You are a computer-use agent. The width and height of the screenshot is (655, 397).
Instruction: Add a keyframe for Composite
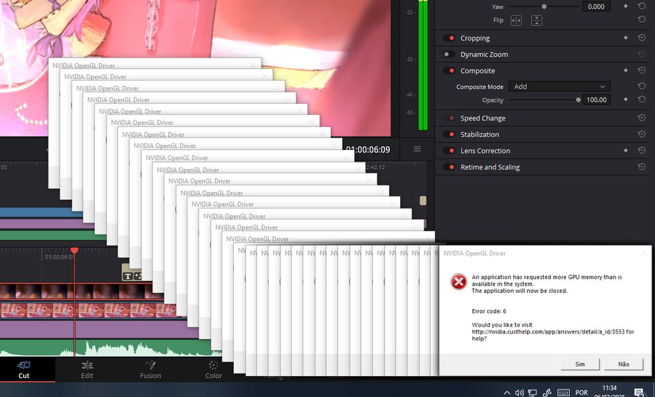coord(626,70)
